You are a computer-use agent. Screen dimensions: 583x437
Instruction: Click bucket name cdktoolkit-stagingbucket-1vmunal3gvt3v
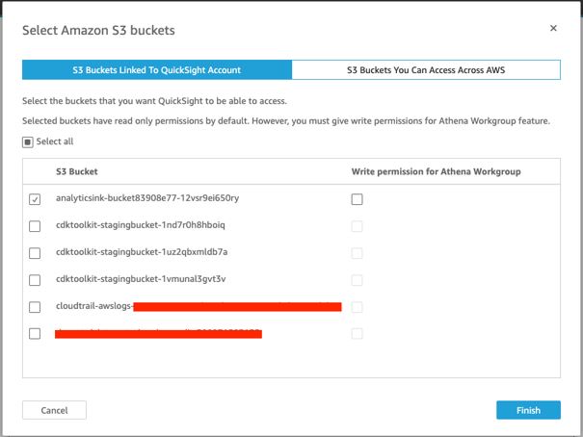point(141,279)
